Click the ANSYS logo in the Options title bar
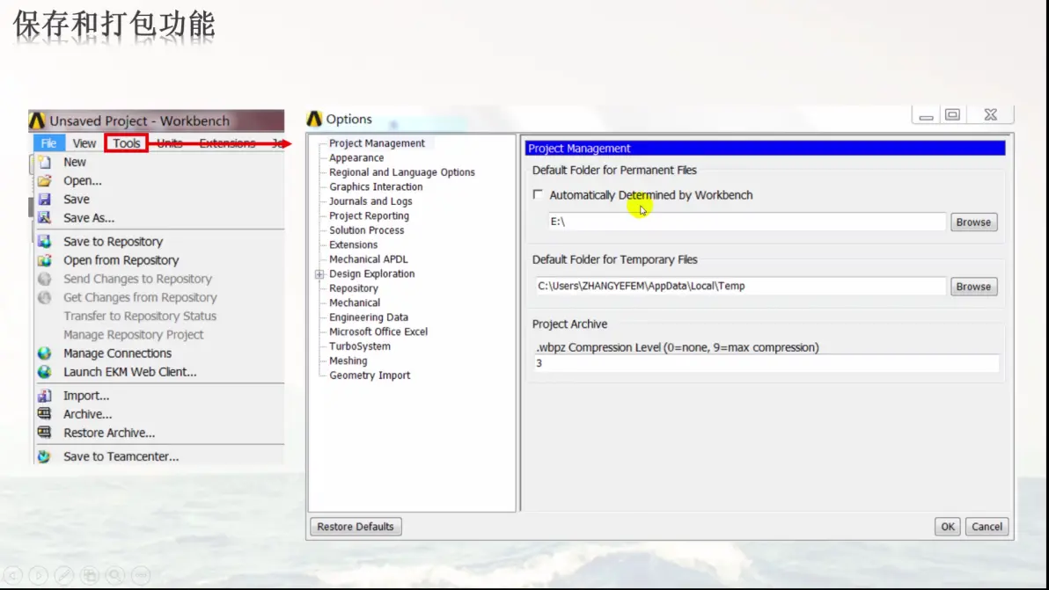1049x590 pixels. 314,119
